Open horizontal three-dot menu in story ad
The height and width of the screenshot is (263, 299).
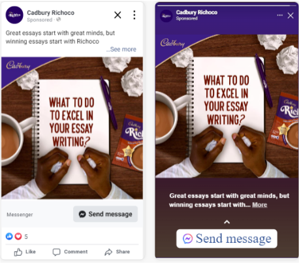280,15
